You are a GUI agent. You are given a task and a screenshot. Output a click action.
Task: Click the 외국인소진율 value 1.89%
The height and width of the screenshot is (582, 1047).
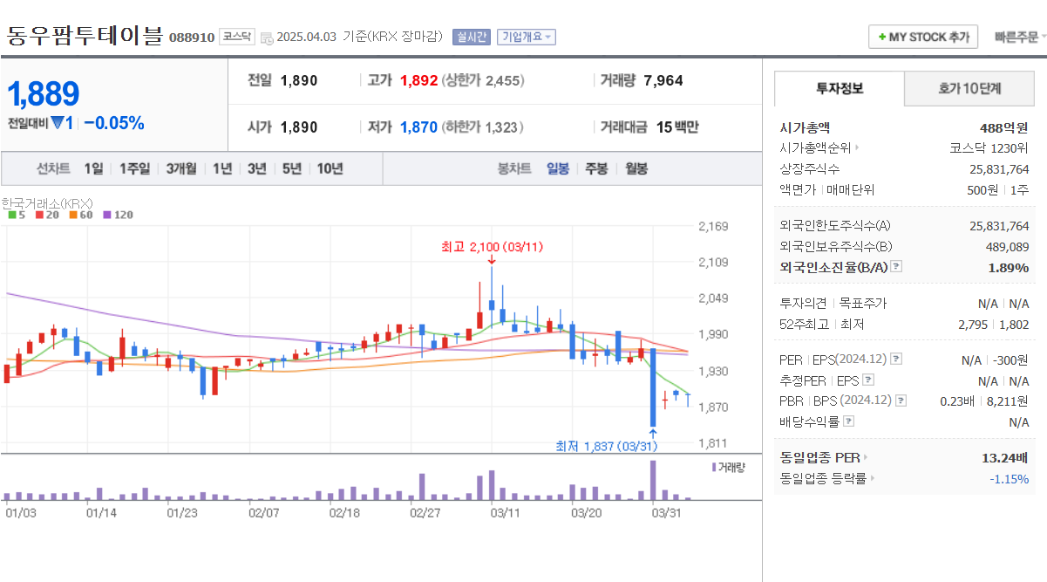(1009, 268)
